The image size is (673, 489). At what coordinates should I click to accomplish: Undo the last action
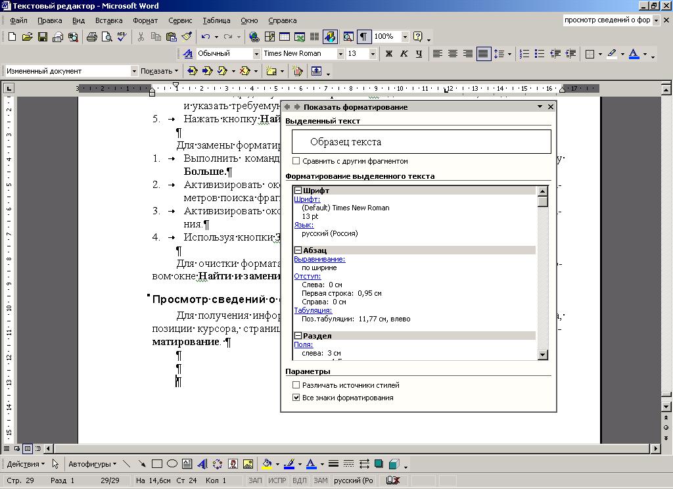click(206, 37)
